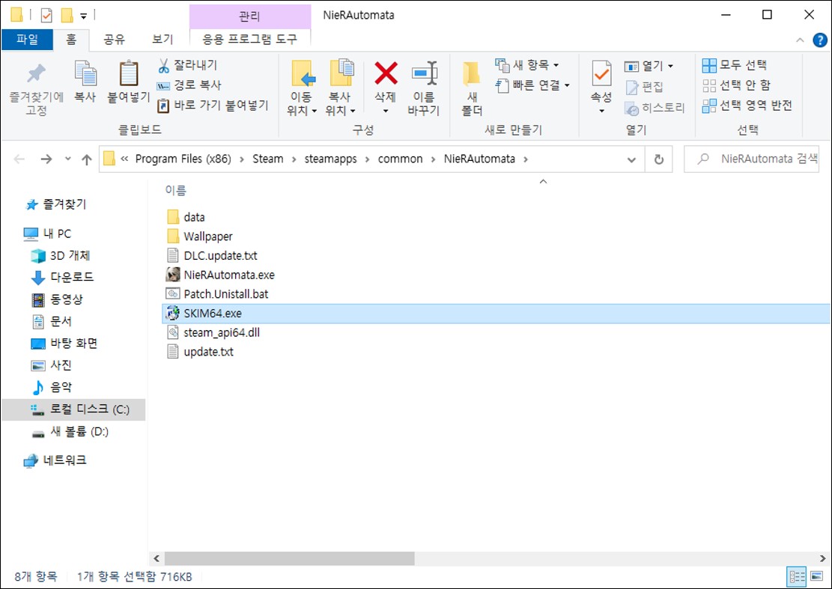The height and width of the screenshot is (589, 832).
Task: Select 음악 in navigation pane
Action: [52, 388]
